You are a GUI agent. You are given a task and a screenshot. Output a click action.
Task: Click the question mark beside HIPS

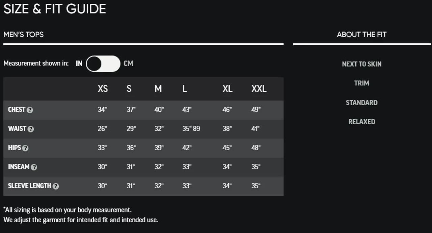click(x=25, y=148)
